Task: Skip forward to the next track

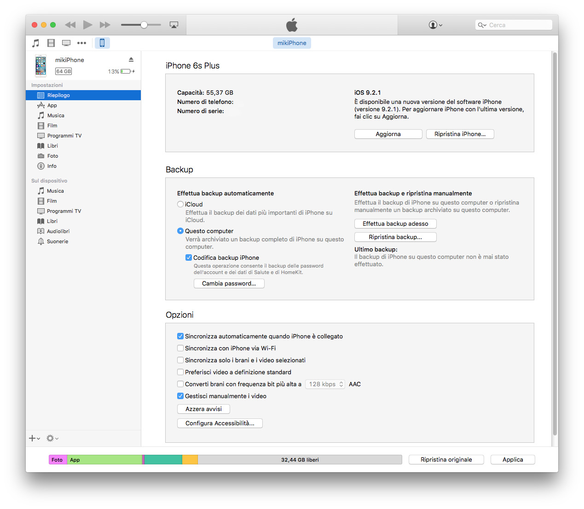Action: point(105,25)
